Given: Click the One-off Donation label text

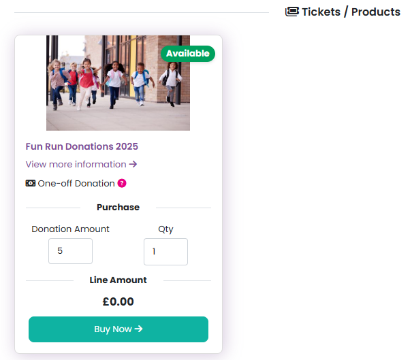Looking at the screenshot, I should (76, 184).
